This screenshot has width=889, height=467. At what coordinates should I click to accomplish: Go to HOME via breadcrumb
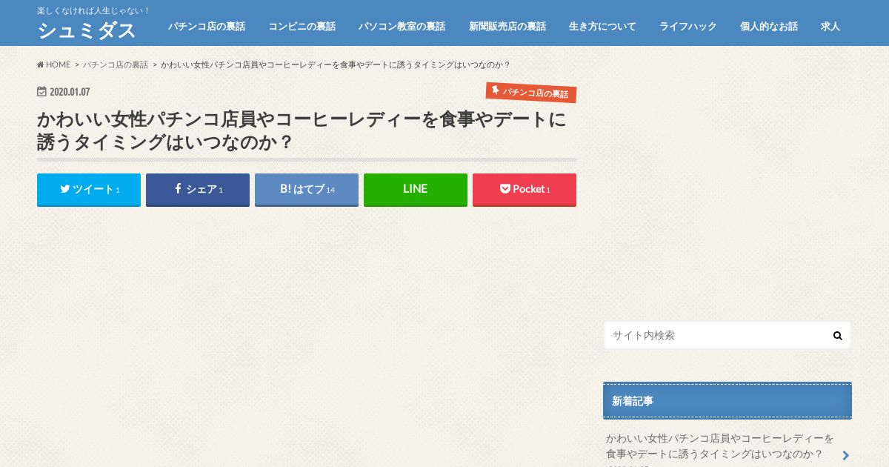(x=54, y=64)
